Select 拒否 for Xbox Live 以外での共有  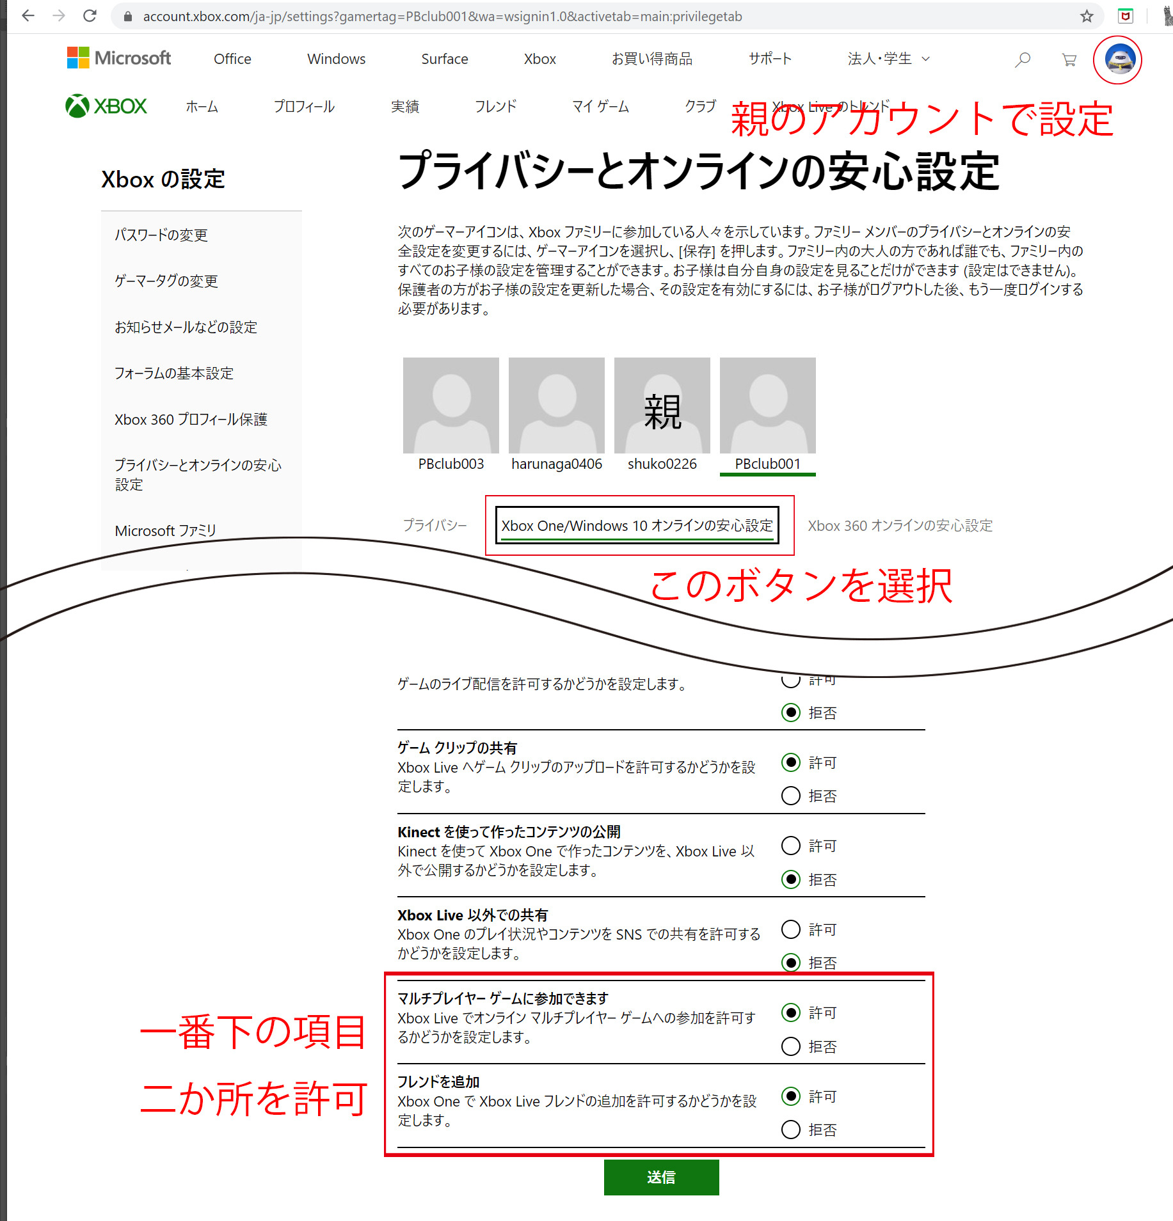pyautogui.click(x=791, y=963)
